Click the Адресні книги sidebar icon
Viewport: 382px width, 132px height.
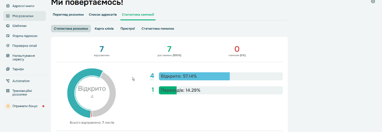[x=8, y=6]
